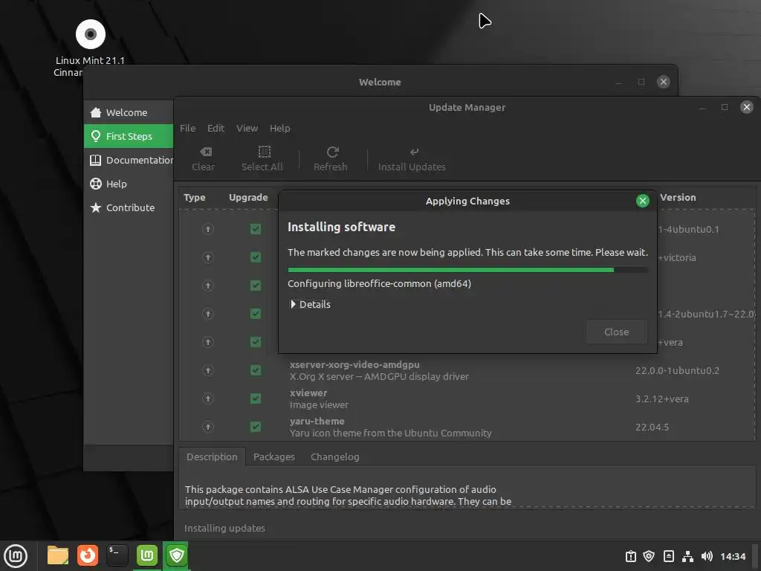Sort by the Upgrade column header
The height and width of the screenshot is (571, 761).
248,198
